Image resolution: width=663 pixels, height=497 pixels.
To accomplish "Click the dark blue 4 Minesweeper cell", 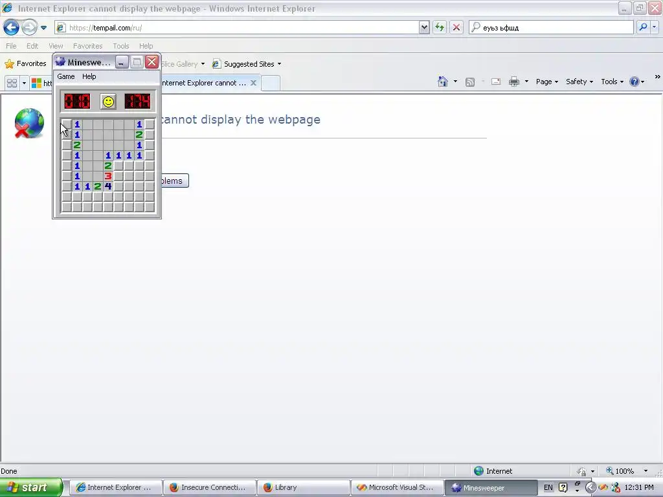I will point(108,186).
